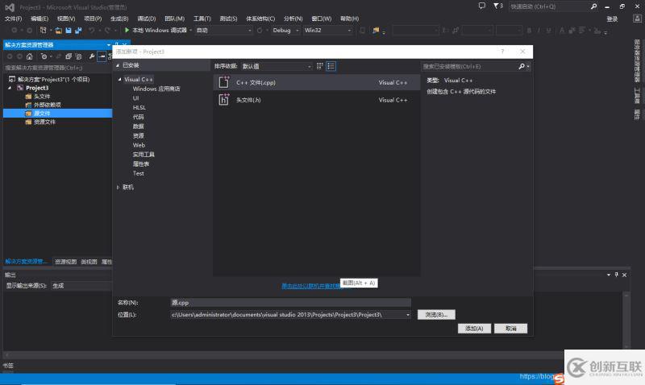
Task: Open notifications flag showing 3
Action: pos(497,6)
